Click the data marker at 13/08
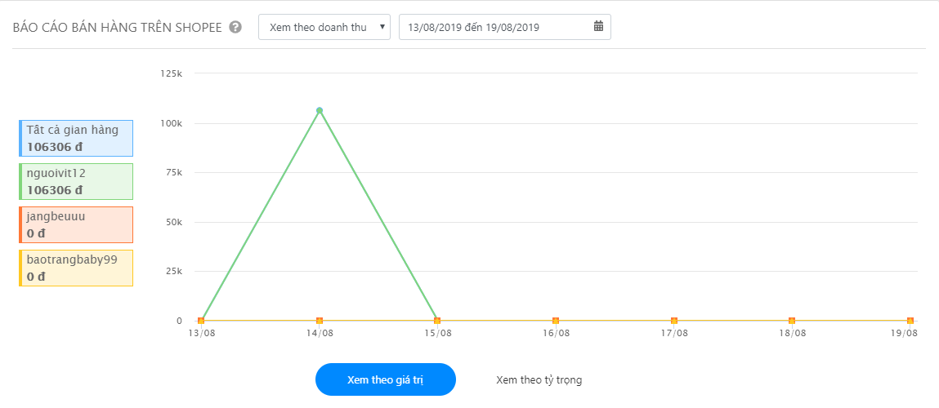The height and width of the screenshot is (408, 939). coord(201,321)
